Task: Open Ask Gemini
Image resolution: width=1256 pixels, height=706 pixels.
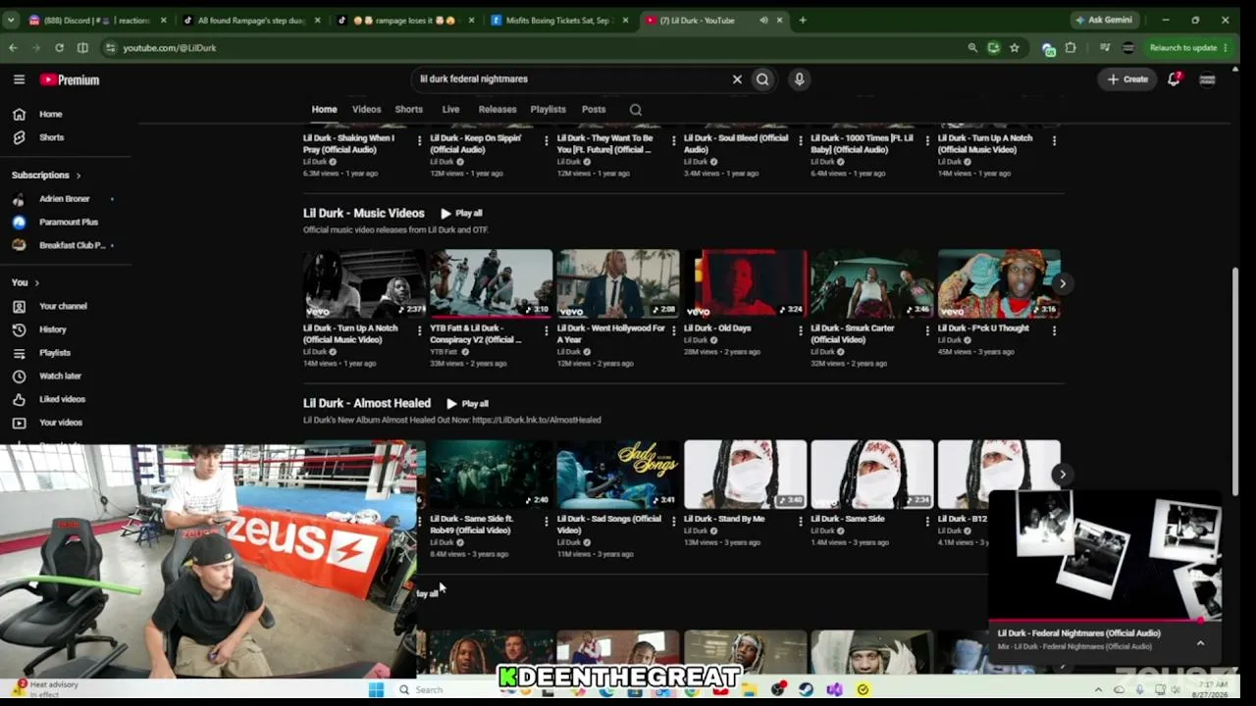Action: point(1104,20)
